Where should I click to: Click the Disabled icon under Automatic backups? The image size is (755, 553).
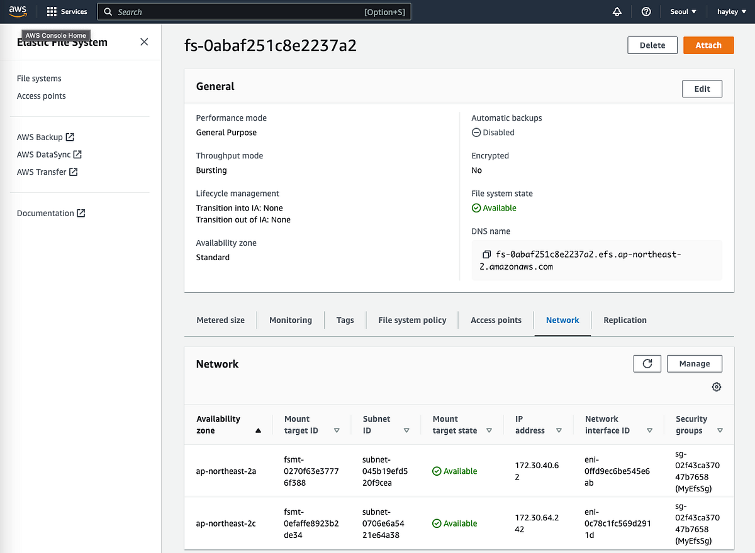pyautogui.click(x=476, y=133)
